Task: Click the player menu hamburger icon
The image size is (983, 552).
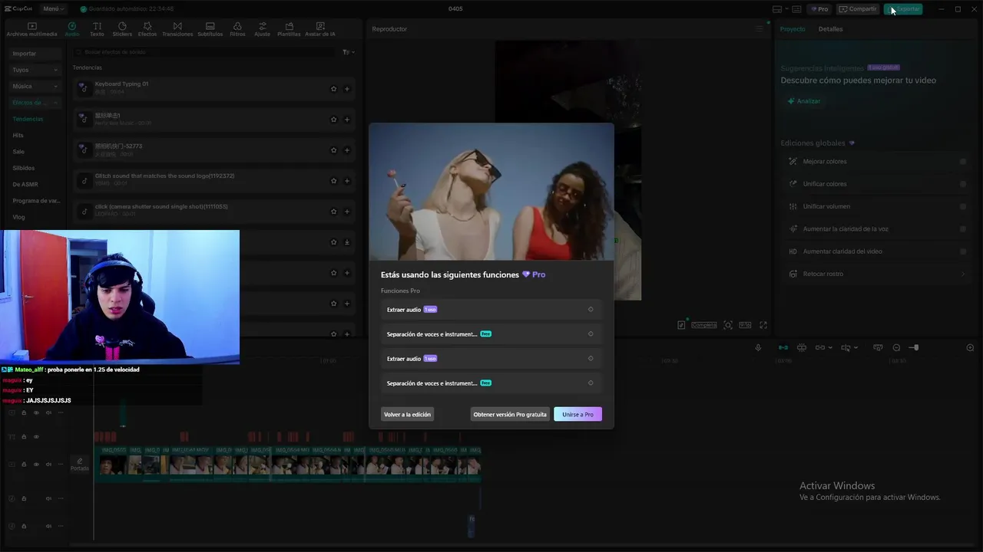Action: coord(760,29)
